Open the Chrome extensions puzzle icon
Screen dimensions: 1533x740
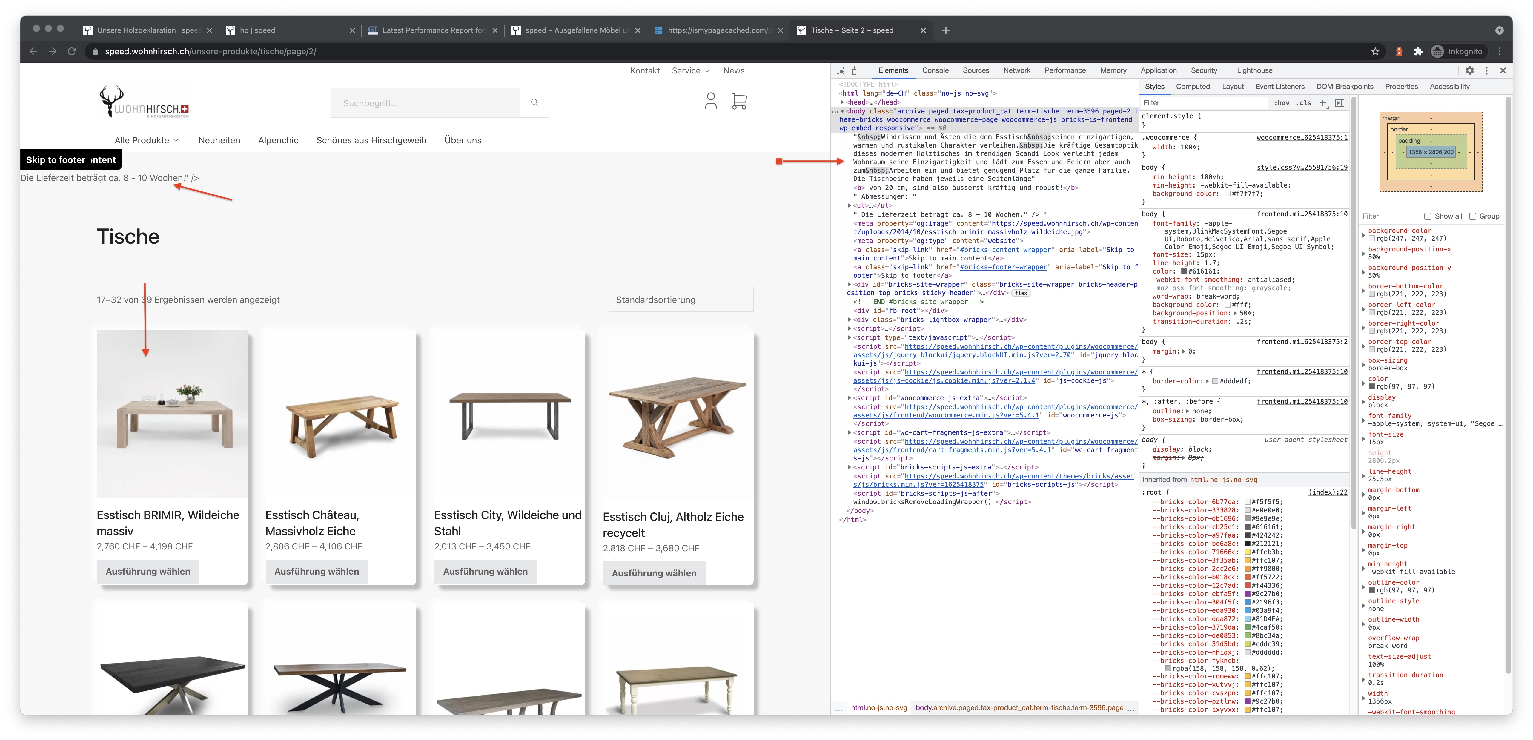[x=1418, y=51]
